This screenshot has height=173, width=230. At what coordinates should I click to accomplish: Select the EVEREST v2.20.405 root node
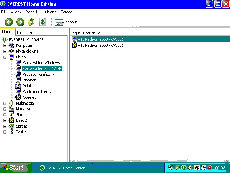coord(26,40)
